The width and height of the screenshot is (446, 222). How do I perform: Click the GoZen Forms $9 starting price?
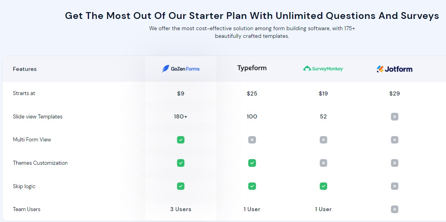click(181, 93)
